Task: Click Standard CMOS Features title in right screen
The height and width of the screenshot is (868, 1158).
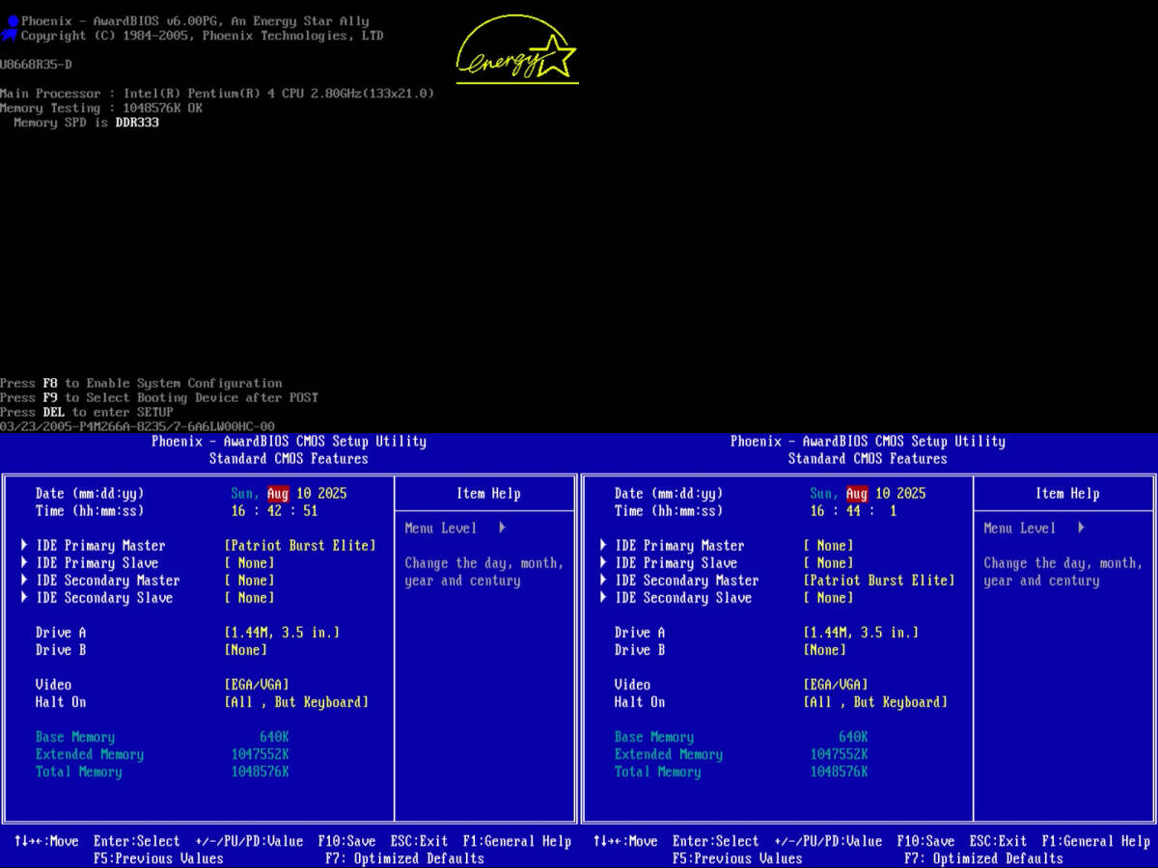Action: [868, 459]
